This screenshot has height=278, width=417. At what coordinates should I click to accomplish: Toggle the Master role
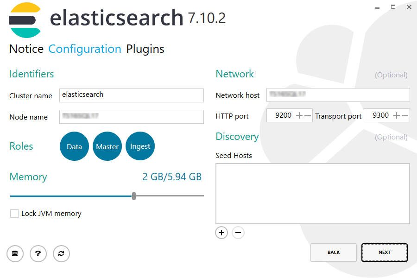[107, 146]
